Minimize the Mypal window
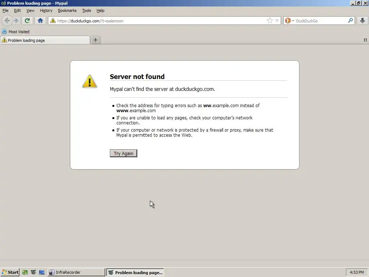This screenshot has width=369, height=277. tap(353, 3)
